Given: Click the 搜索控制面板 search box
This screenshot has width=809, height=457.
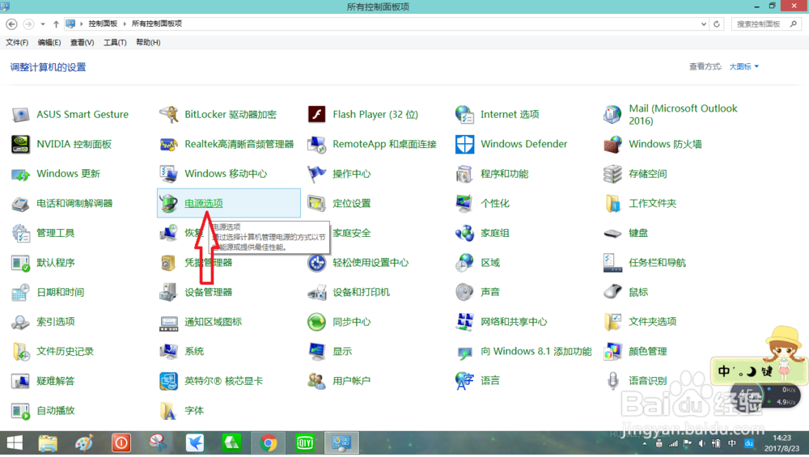Looking at the screenshot, I should tap(766, 23).
